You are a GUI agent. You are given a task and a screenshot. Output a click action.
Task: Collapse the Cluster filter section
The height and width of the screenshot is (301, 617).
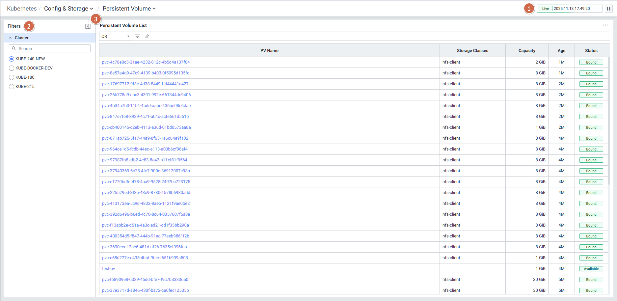coord(10,38)
